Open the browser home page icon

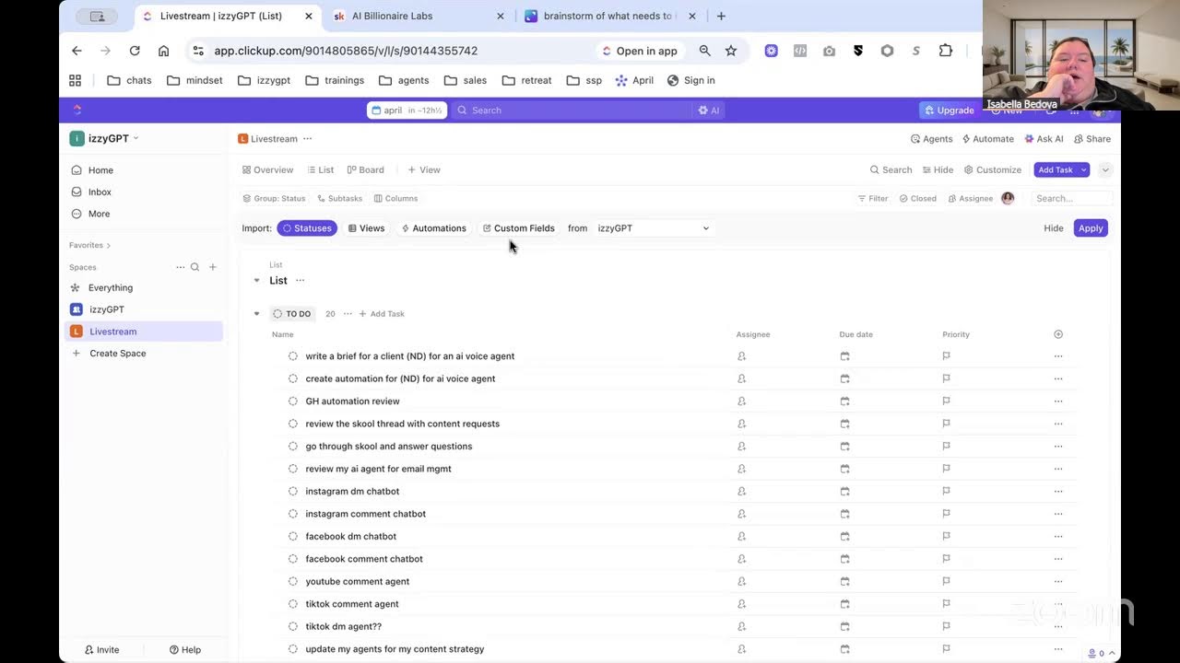tap(163, 51)
